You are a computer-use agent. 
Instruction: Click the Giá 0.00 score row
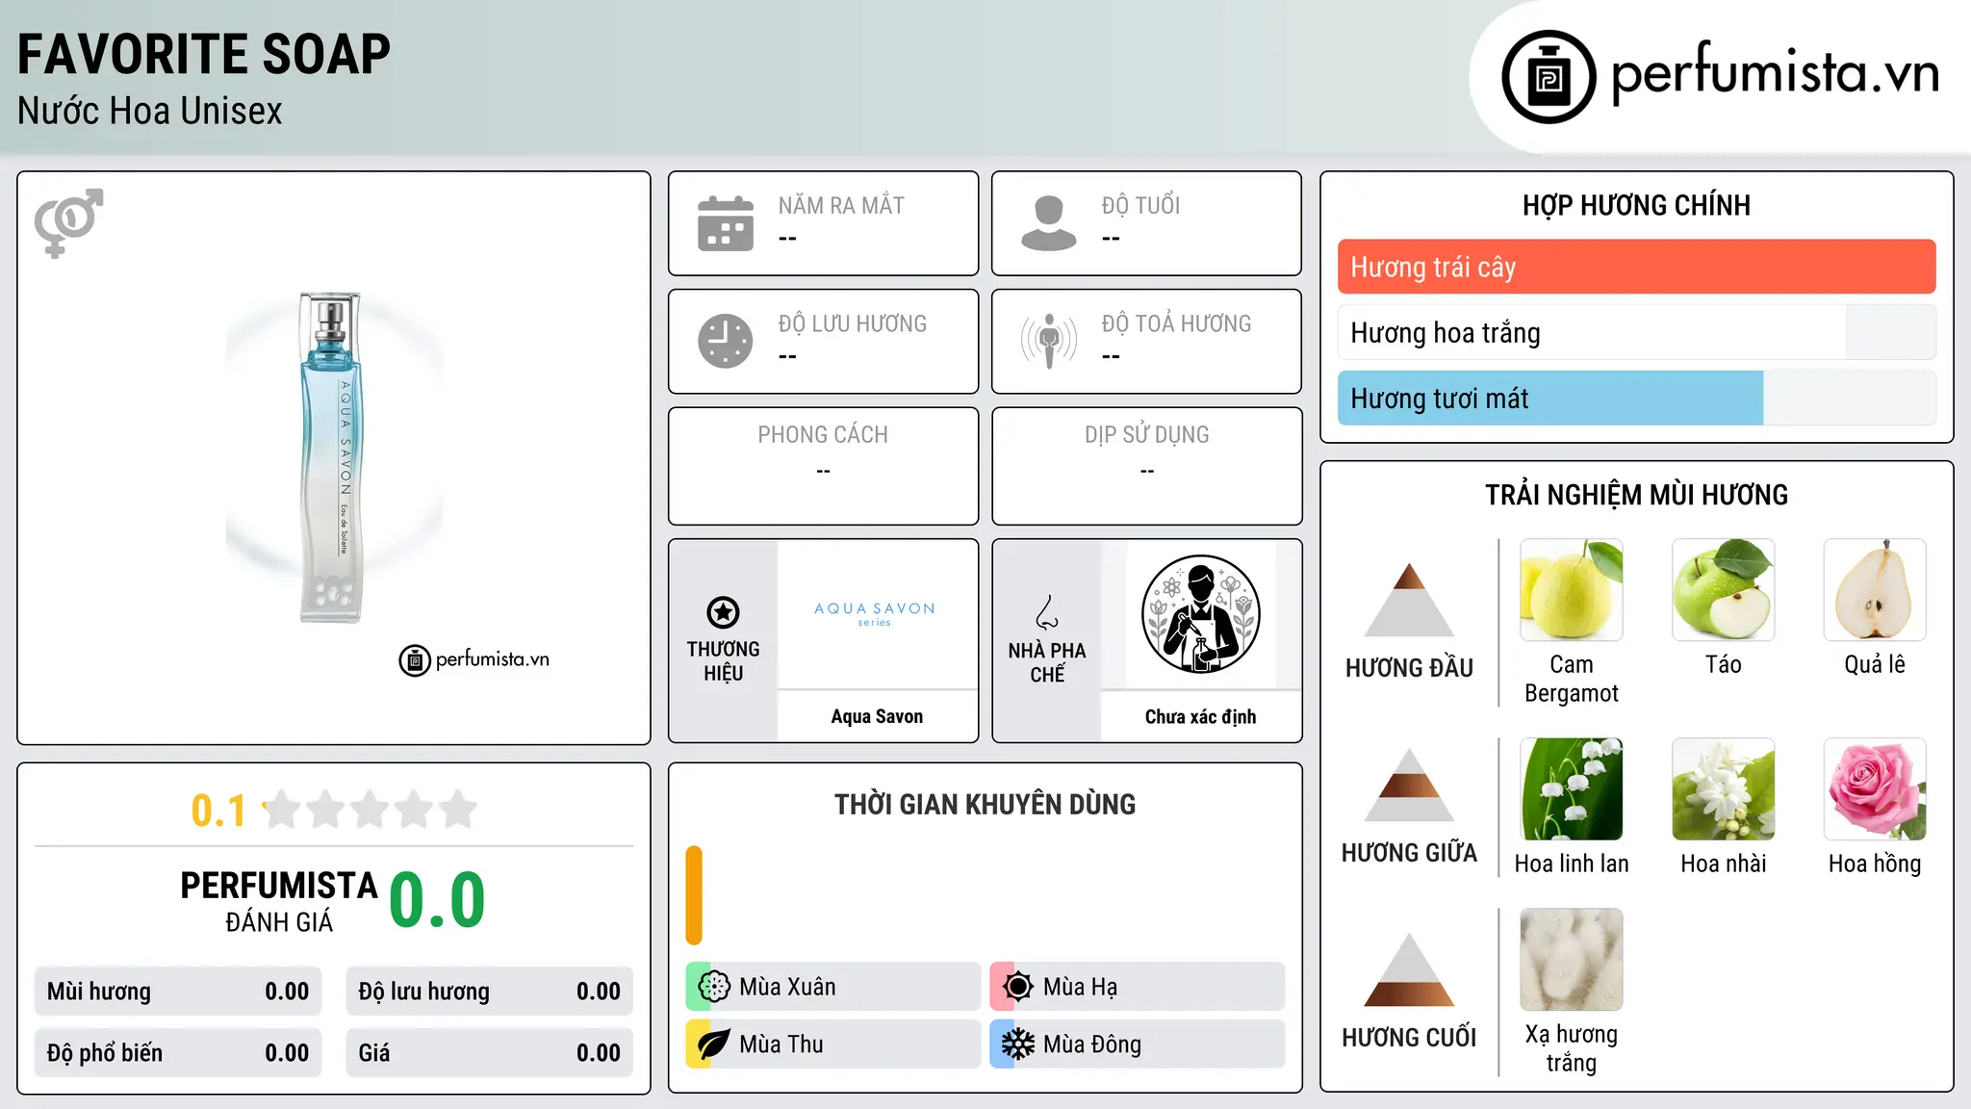click(x=489, y=1053)
